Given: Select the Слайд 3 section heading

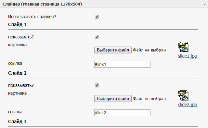Looking at the screenshot, I should pos(17,121).
